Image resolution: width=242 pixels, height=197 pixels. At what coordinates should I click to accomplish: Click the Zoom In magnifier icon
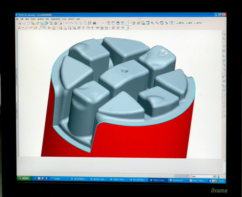click(152, 23)
